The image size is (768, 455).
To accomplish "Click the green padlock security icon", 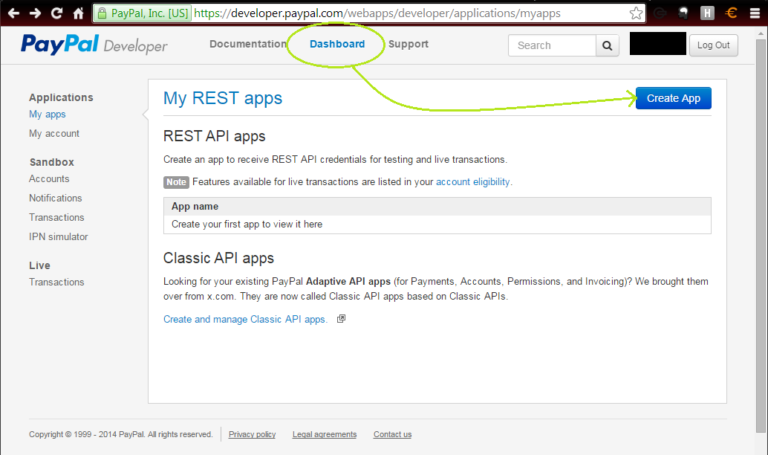I will pyautogui.click(x=102, y=13).
